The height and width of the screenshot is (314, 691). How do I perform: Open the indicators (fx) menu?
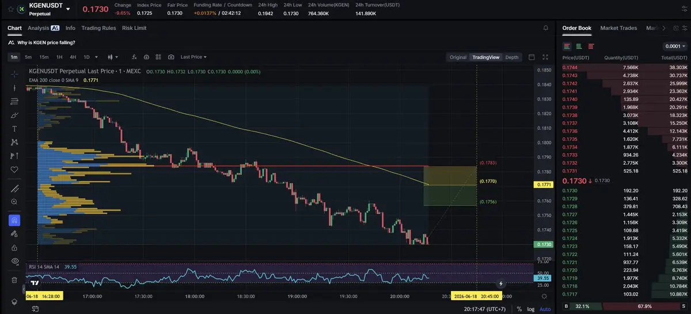click(x=134, y=57)
